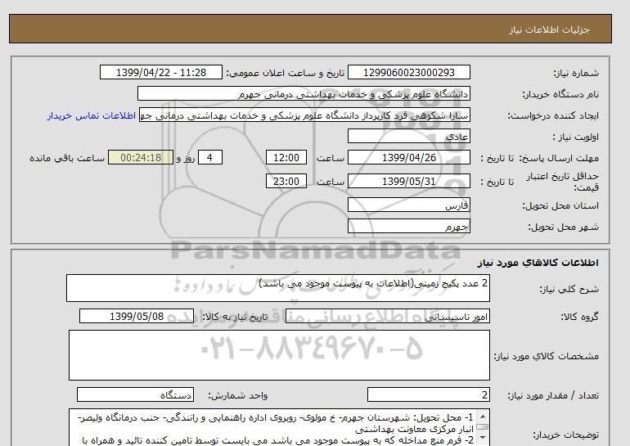The width and height of the screenshot is (630, 446).
Task: Click label شرح کلی نیاز
Action: (x=569, y=289)
